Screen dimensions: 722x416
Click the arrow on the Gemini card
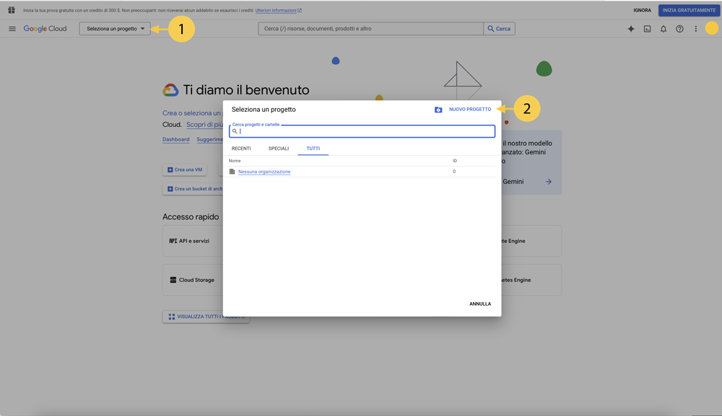coord(549,182)
